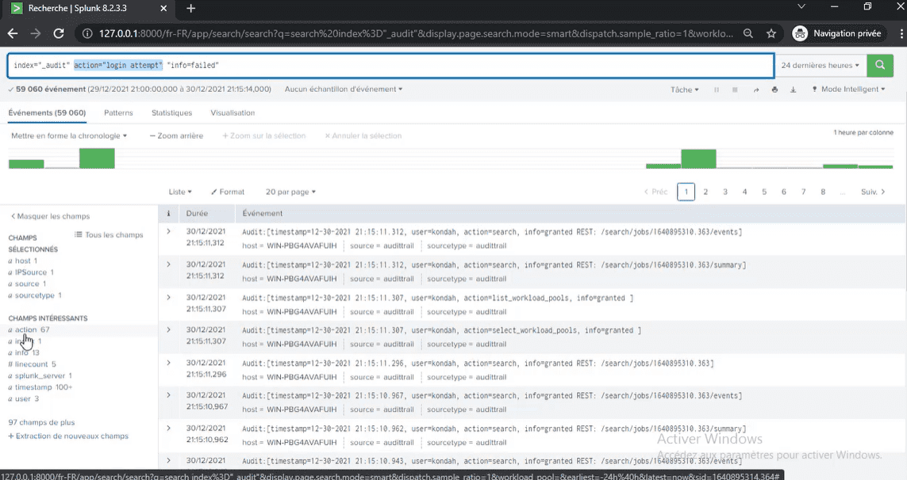The image size is (907, 480).
Task: Switch to the Visualisation tab
Action: [233, 112]
